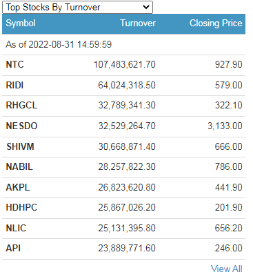This screenshot has height=279, width=253.
Task: Open the NTC stock symbol
Action: (x=14, y=64)
